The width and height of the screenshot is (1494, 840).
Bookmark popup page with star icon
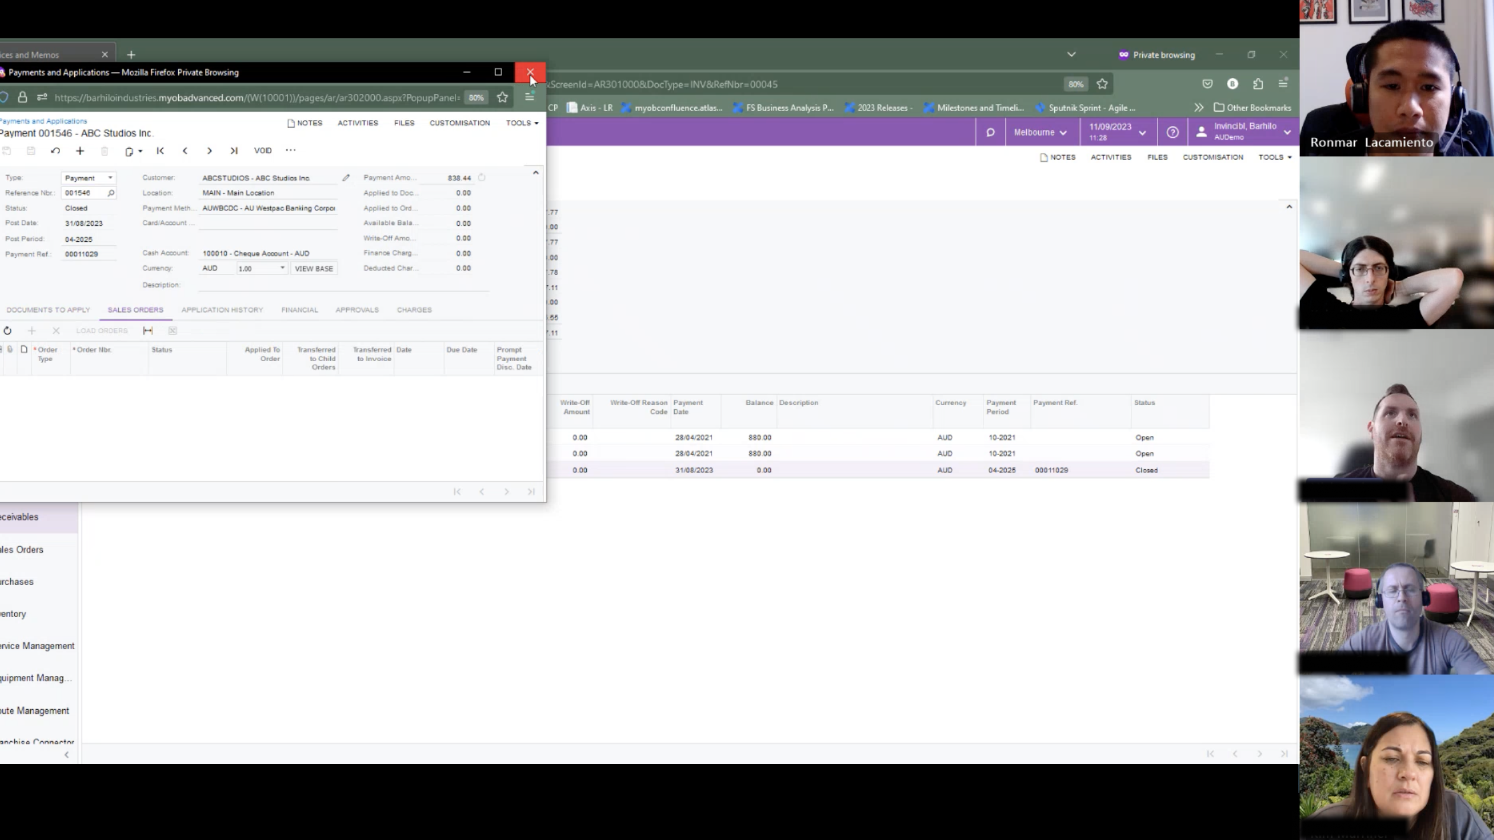point(503,97)
